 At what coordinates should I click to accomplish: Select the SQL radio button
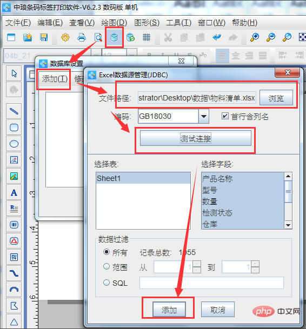coord(107,283)
